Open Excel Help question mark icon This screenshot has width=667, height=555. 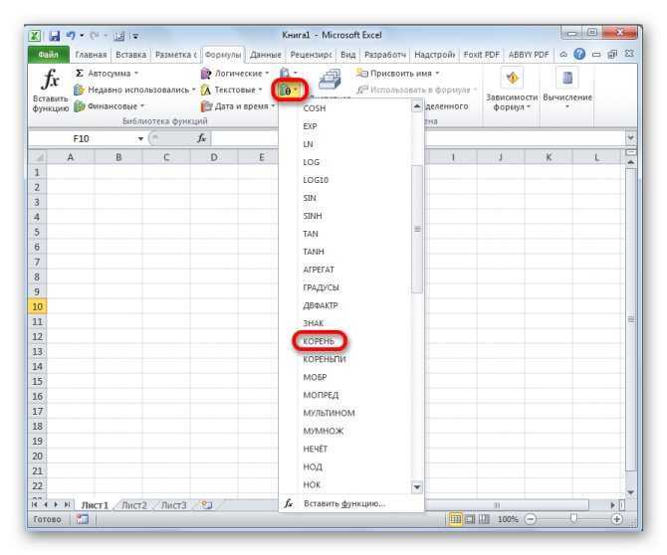[x=579, y=54]
